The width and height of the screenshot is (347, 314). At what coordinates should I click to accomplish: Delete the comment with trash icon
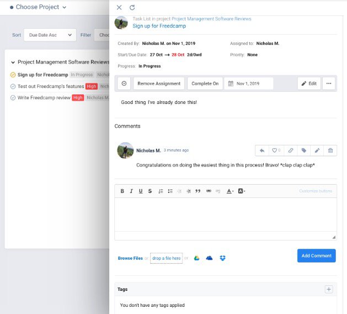(x=330, y=150)
